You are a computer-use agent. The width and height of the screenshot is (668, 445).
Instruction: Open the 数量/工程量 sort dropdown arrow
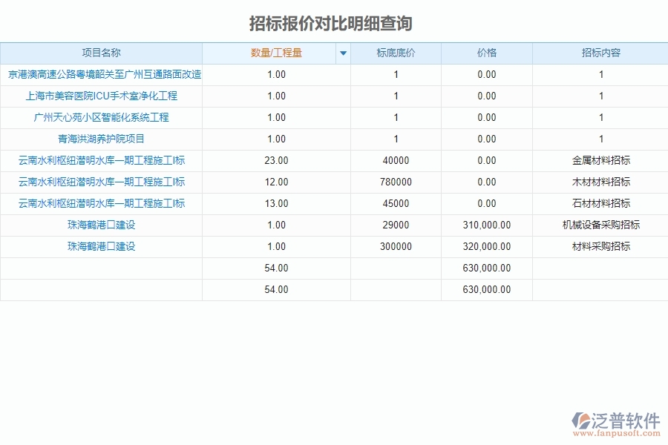(342, 53)
